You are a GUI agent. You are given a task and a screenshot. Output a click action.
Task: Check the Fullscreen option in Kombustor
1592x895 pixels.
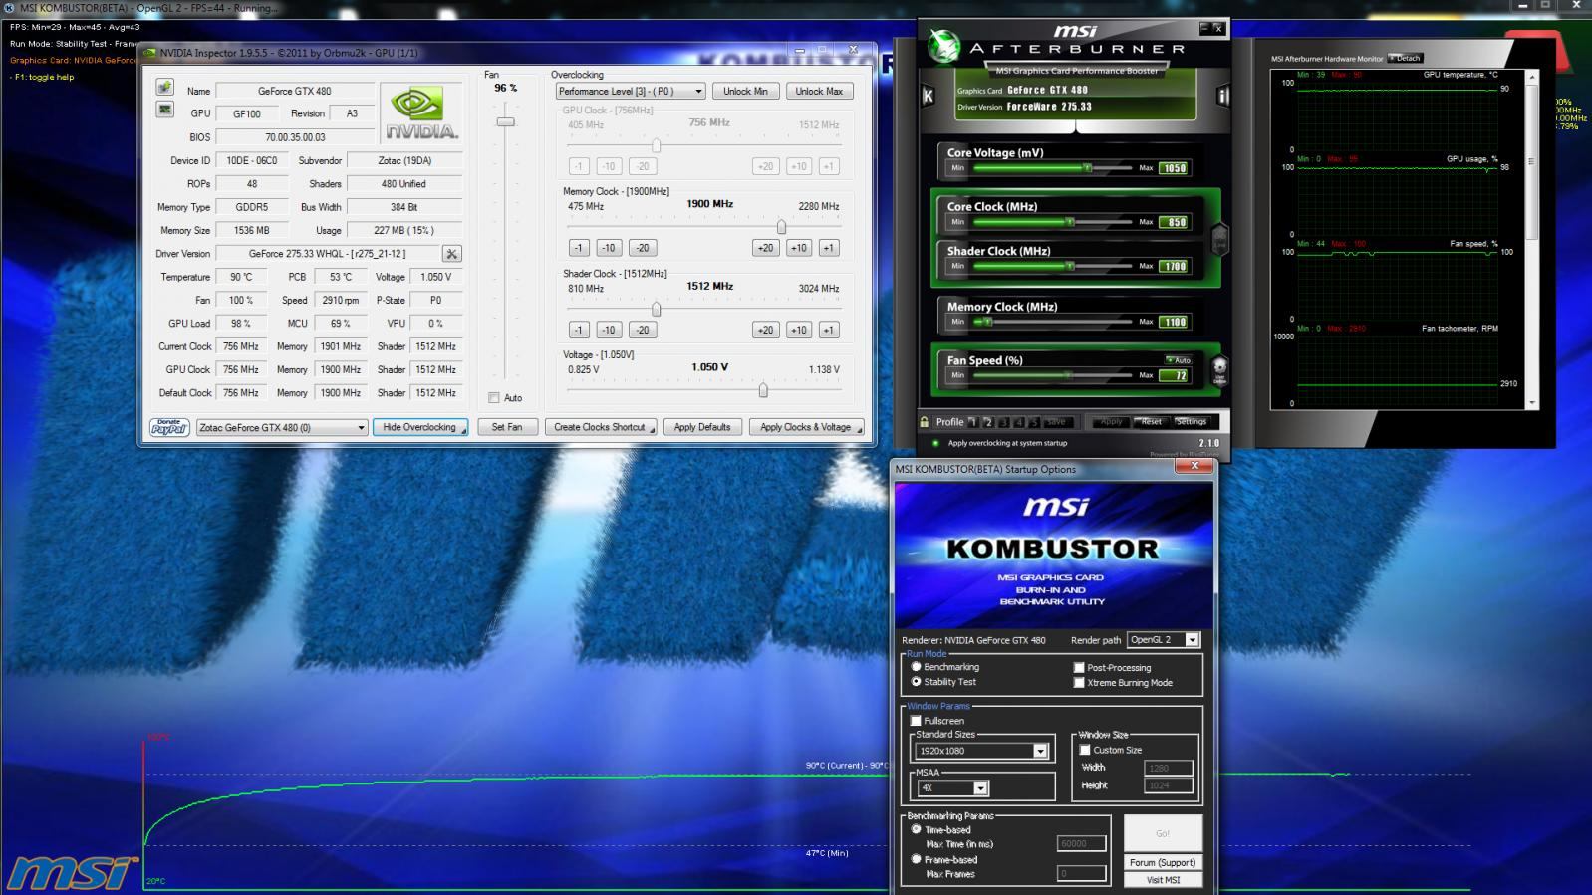(x=916, y=721)
